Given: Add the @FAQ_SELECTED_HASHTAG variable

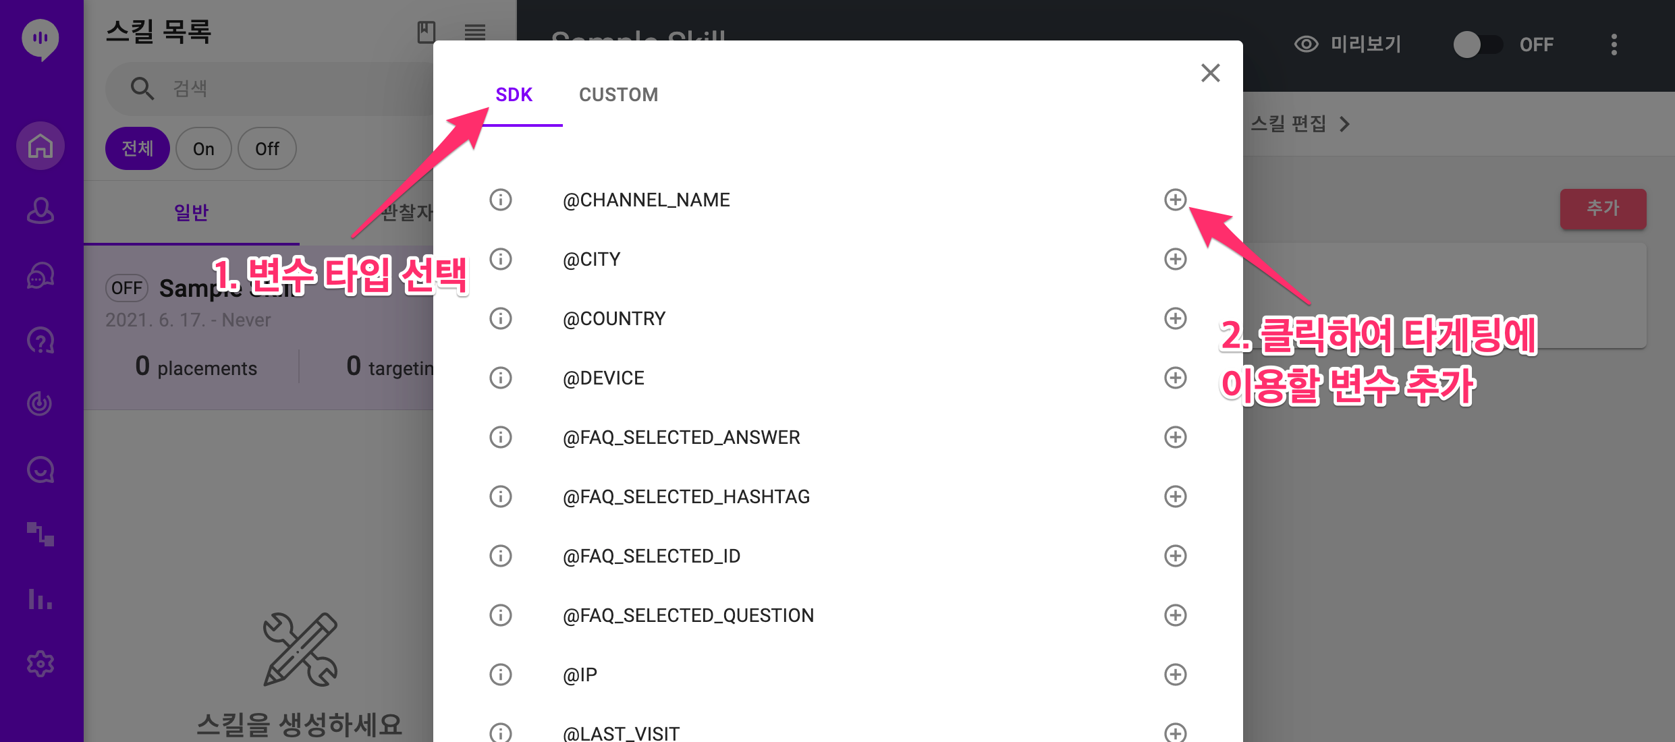Looking at the screenshot, I should point(1175,496).
